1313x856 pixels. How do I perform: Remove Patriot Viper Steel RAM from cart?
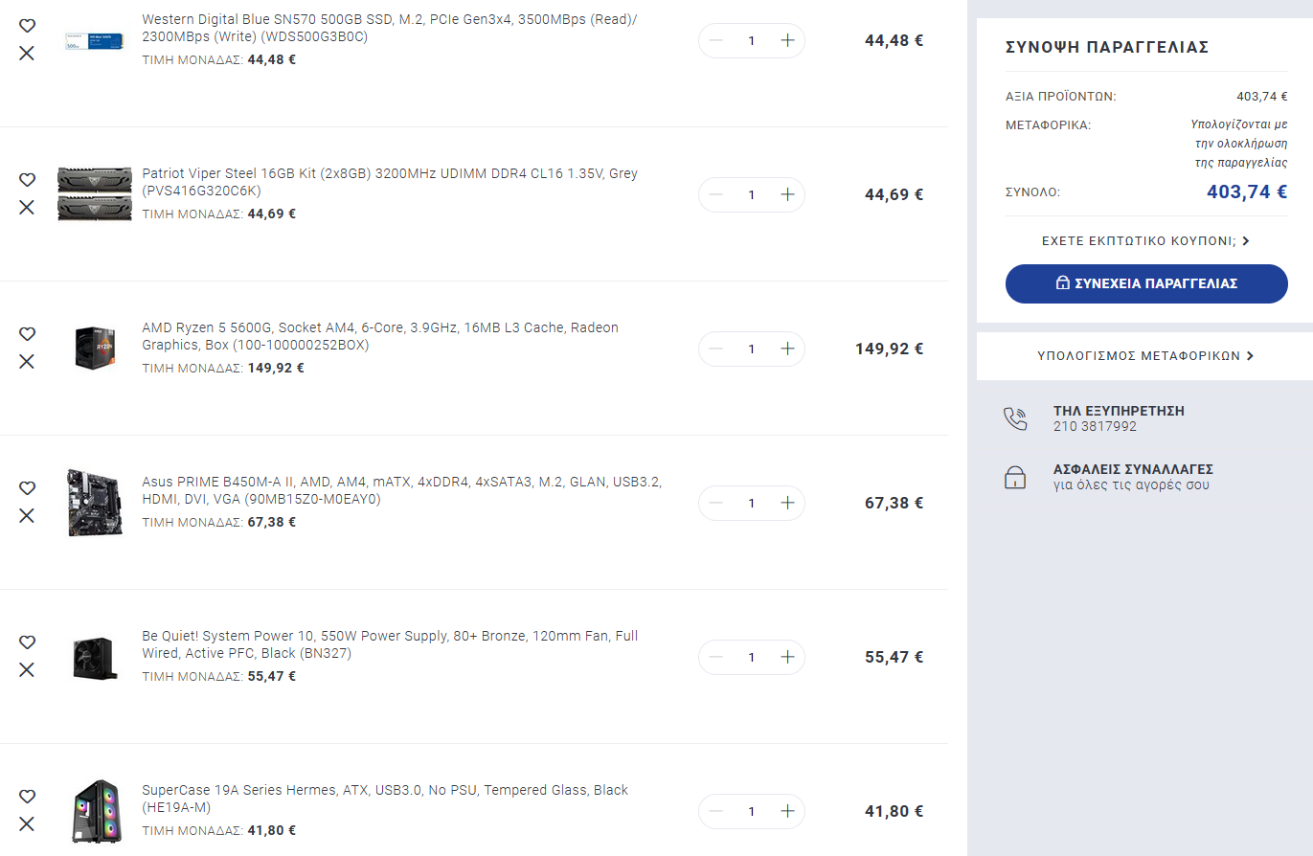click(x=27, y=207)
